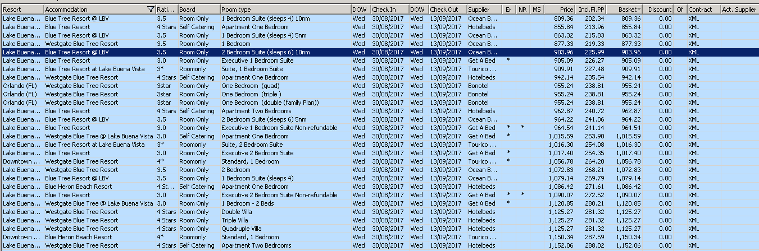Sort by the Board column header
This screenshot has height=251, width=759.
click(199, 10)
